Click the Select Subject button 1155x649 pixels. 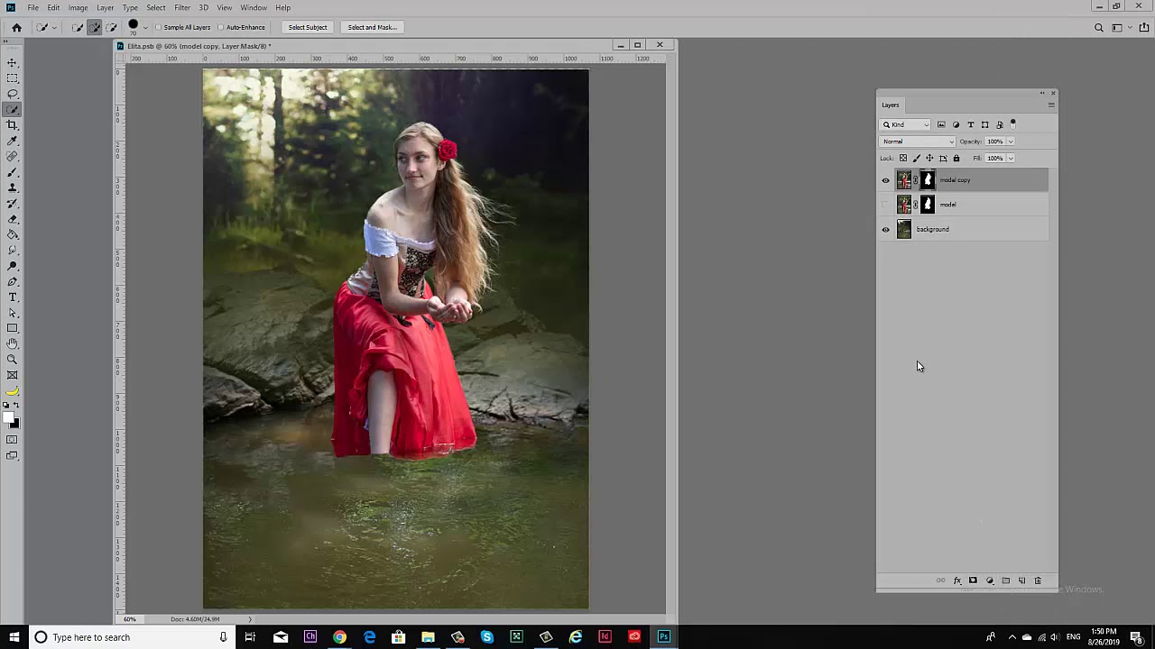[308, 27]
